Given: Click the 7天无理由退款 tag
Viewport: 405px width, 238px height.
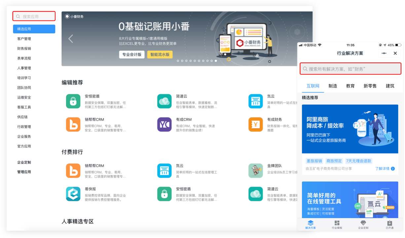Looking at the screenshot, I should [359, 161].
